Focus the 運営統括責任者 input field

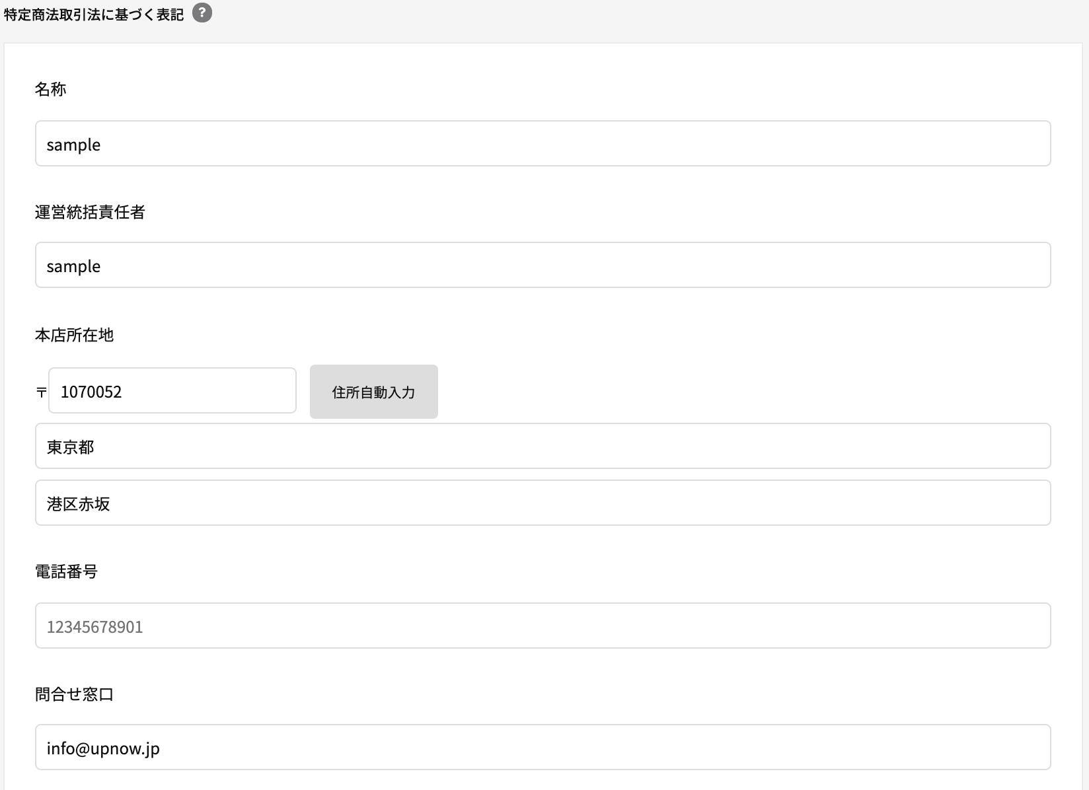pos(543,265)
